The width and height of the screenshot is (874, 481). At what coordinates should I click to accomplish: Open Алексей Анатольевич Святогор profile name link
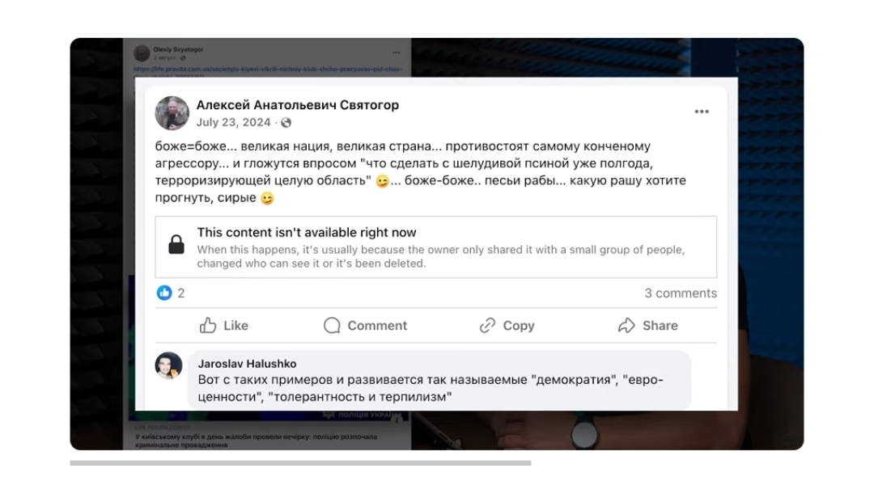tap(297, 105)
